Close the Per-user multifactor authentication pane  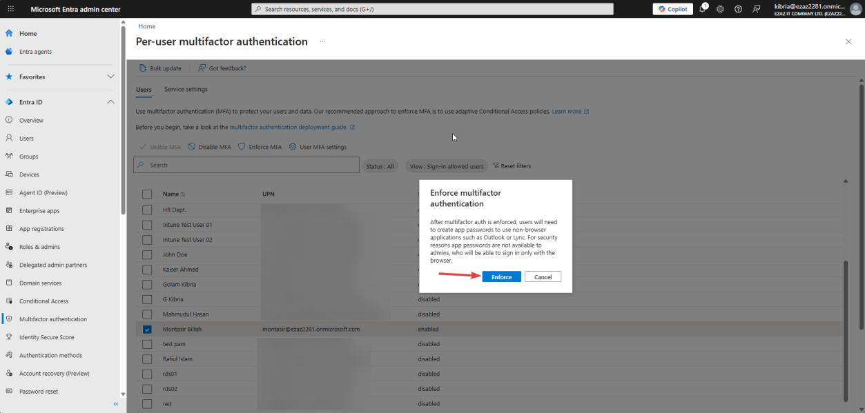click(x=848, y=41)
